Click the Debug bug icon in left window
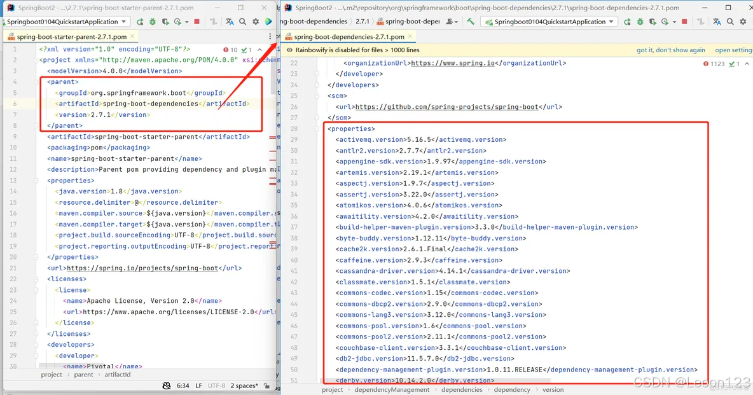 [152, 22]
